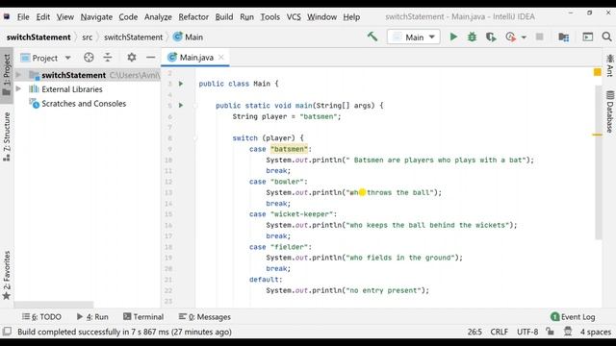The height and width of the screenshot is (346, 616).
Task: Toggle the 2: Favorites side tool tab
Action: 7,275
